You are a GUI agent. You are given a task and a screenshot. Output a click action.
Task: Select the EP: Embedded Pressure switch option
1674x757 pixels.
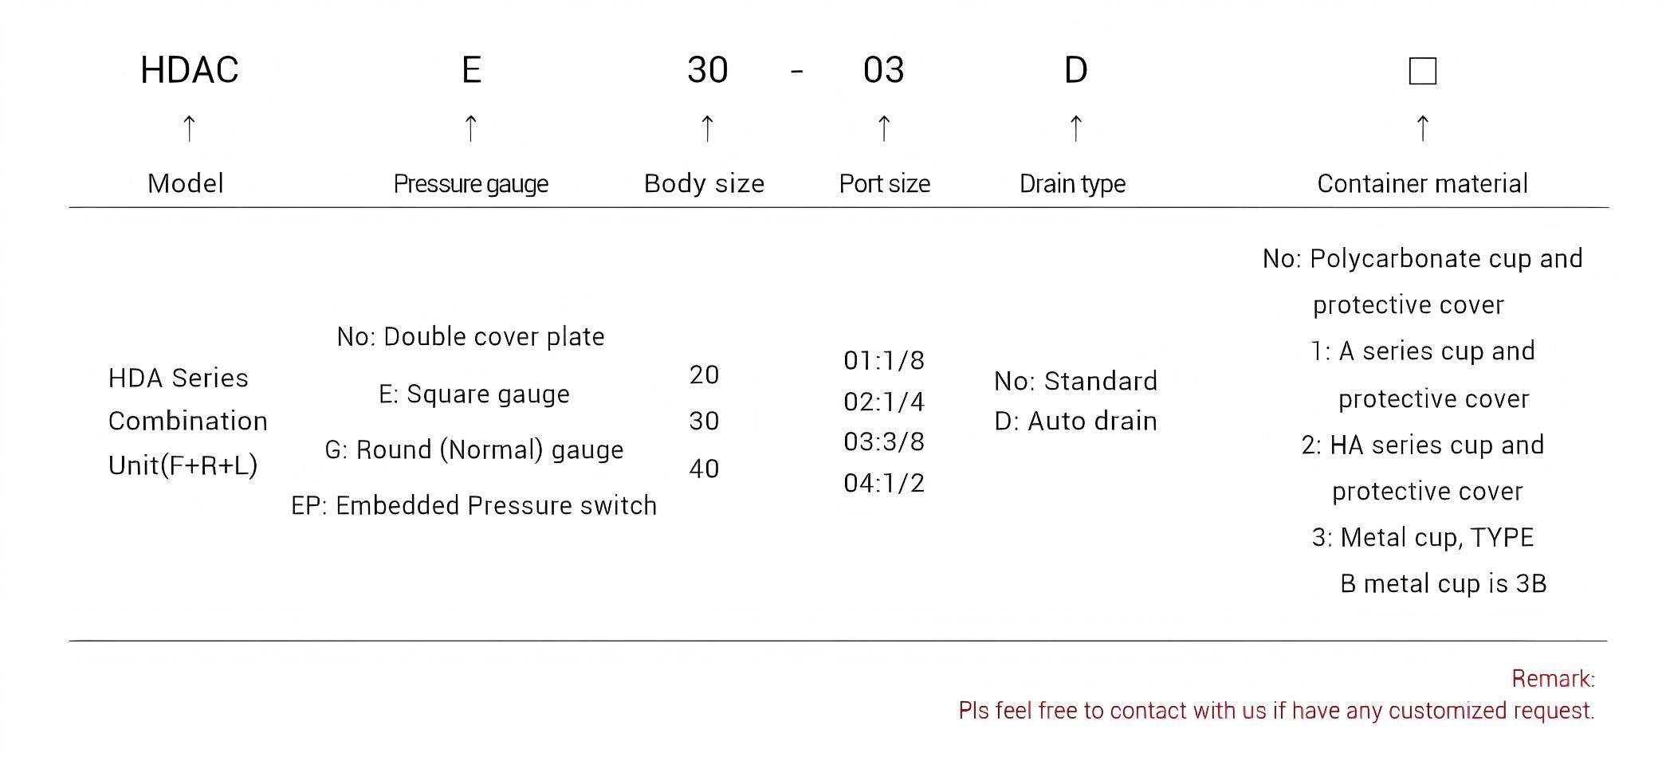[x=474, y=505]
